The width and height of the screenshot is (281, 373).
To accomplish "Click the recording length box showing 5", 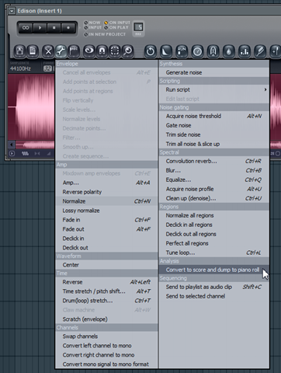I will coord(138,27).
